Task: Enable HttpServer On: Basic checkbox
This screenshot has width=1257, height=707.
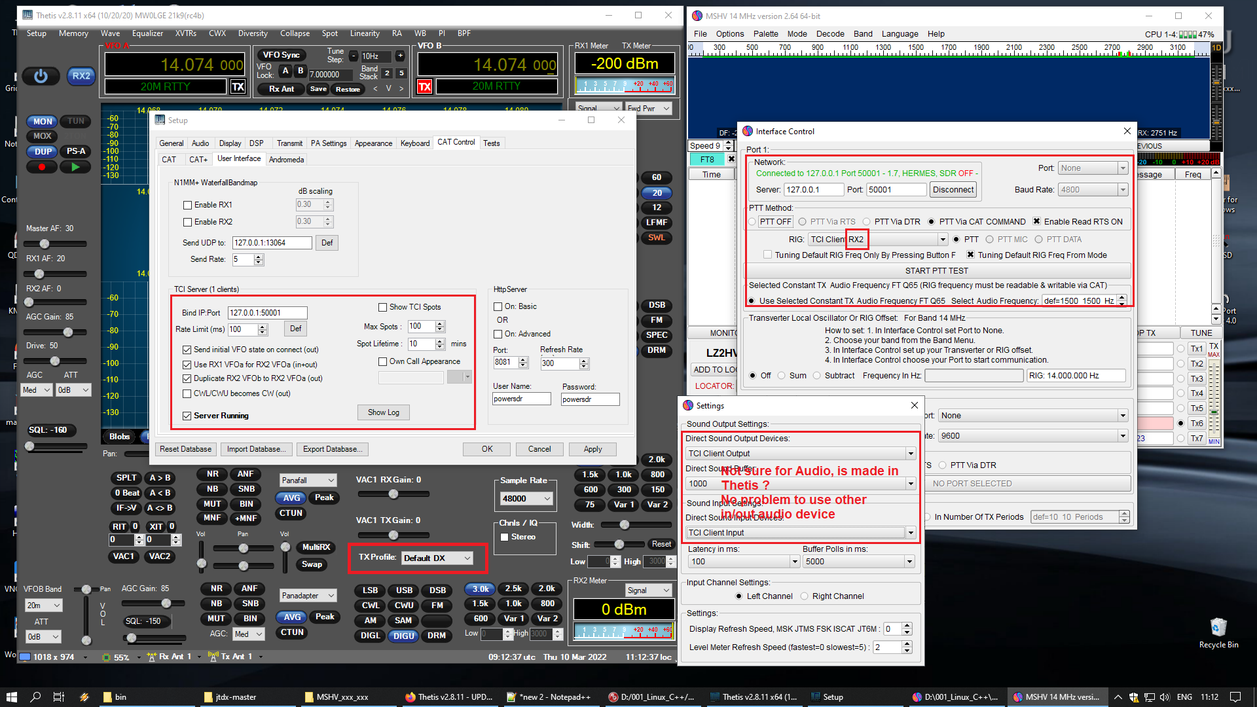Action: point(498,306)
